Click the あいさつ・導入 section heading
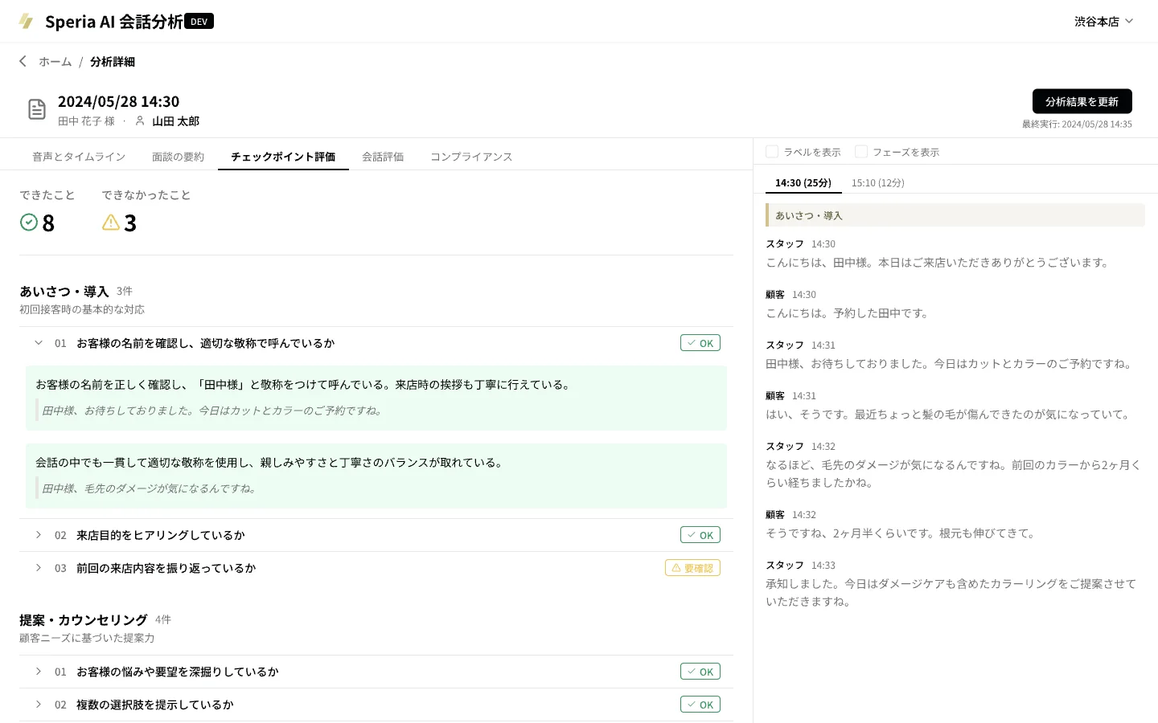This screenshot has height=723, width=1158. 64,292
